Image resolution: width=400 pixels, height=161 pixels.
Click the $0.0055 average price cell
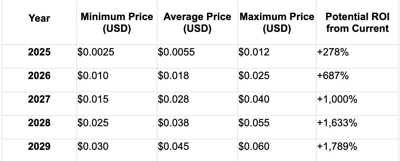(176, 52)
